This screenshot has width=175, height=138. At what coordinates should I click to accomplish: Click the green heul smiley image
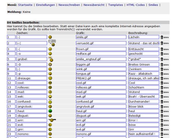[50, 111]
